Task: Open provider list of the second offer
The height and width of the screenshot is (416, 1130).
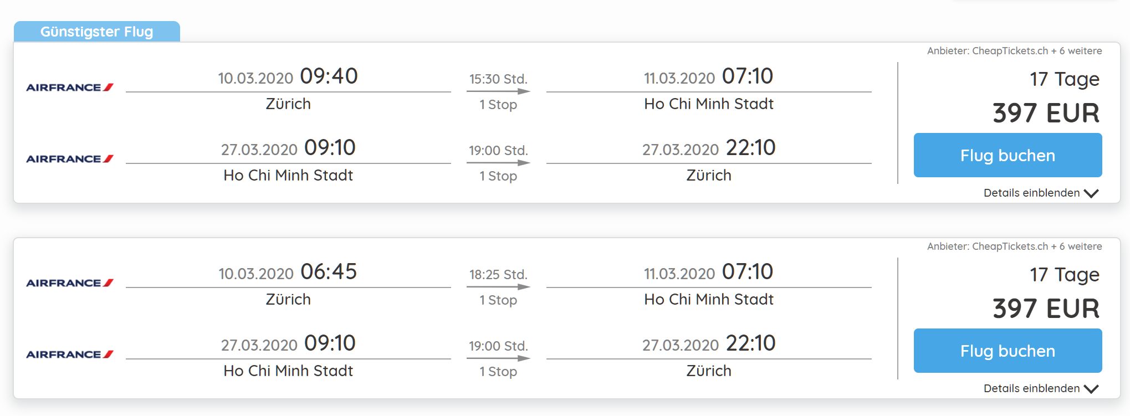Action: [1014, 246]
